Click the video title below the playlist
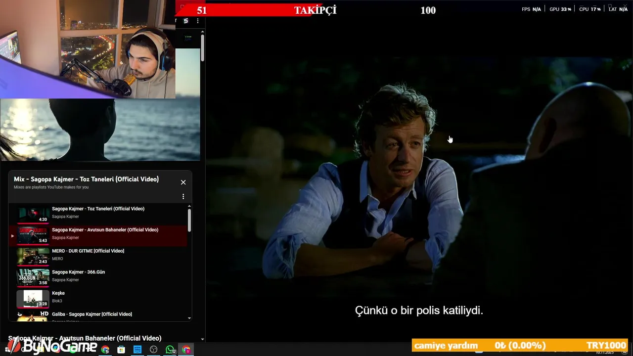This screenshot has height=356, width=633. pyautogui.click(x=85, y=338)
